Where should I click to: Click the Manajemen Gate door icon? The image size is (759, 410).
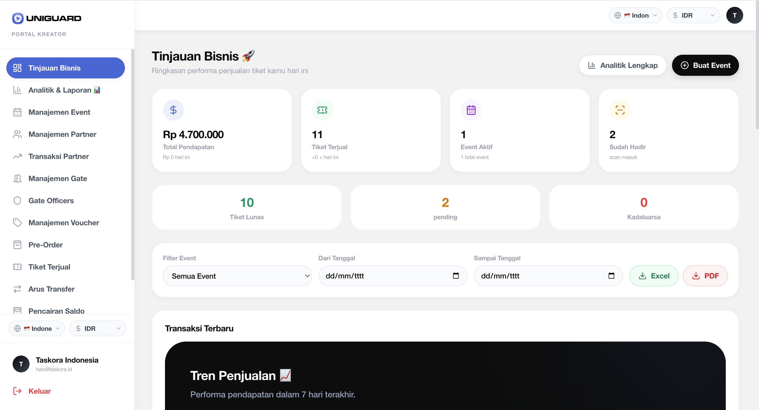coord(17,178)
